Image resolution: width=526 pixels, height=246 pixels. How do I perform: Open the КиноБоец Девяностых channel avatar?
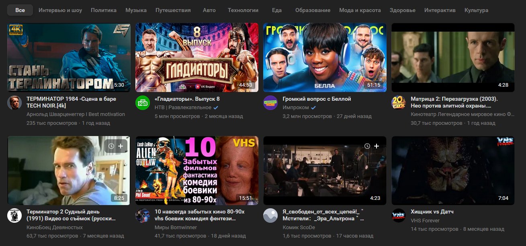pyautogui.click(x=14, y=216)
